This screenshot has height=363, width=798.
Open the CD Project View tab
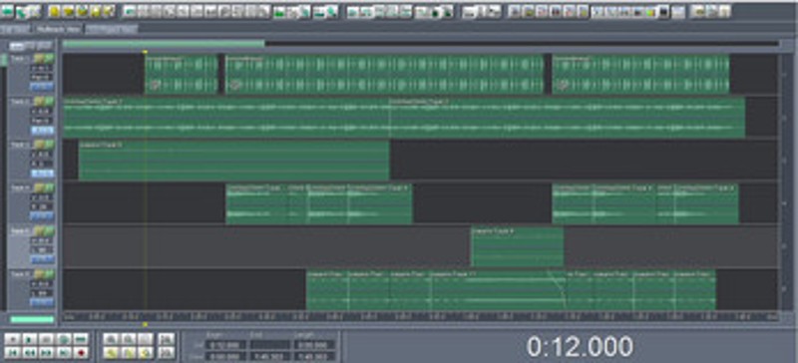point(111,29)
